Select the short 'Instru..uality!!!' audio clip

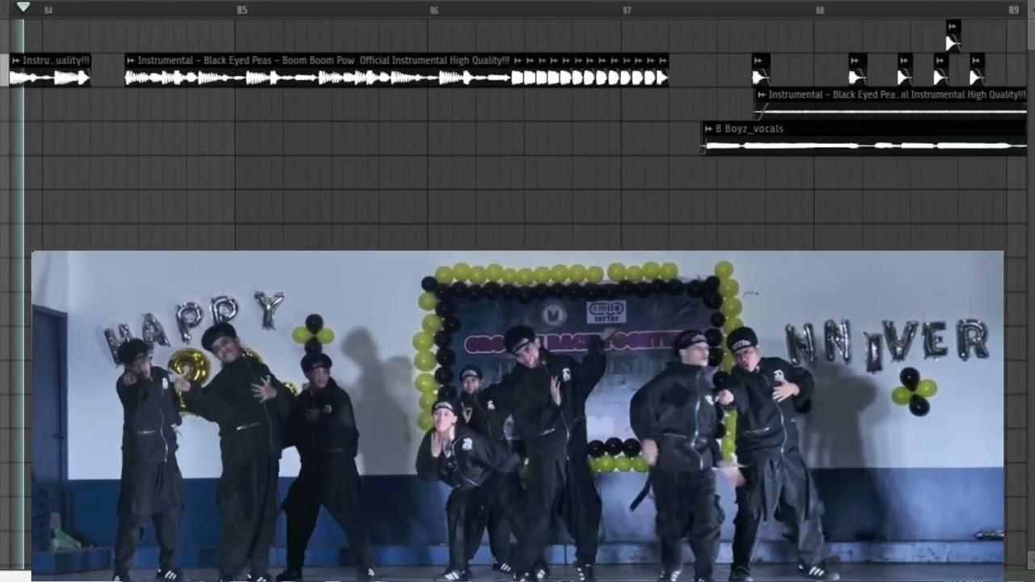tap(50, 70)
